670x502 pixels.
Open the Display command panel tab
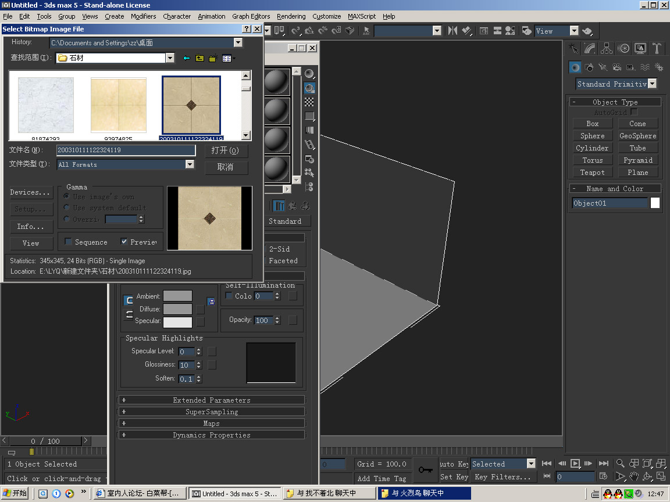tap(640, 48)
